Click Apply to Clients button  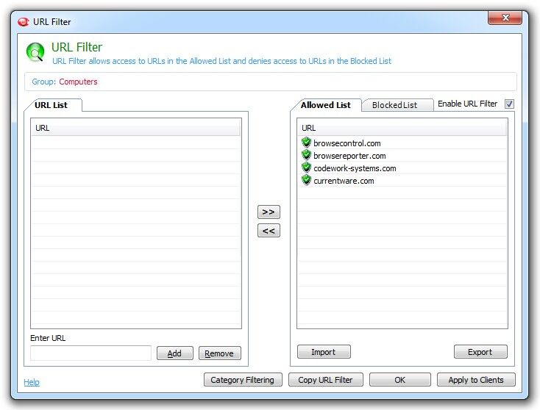coord(476,380)
